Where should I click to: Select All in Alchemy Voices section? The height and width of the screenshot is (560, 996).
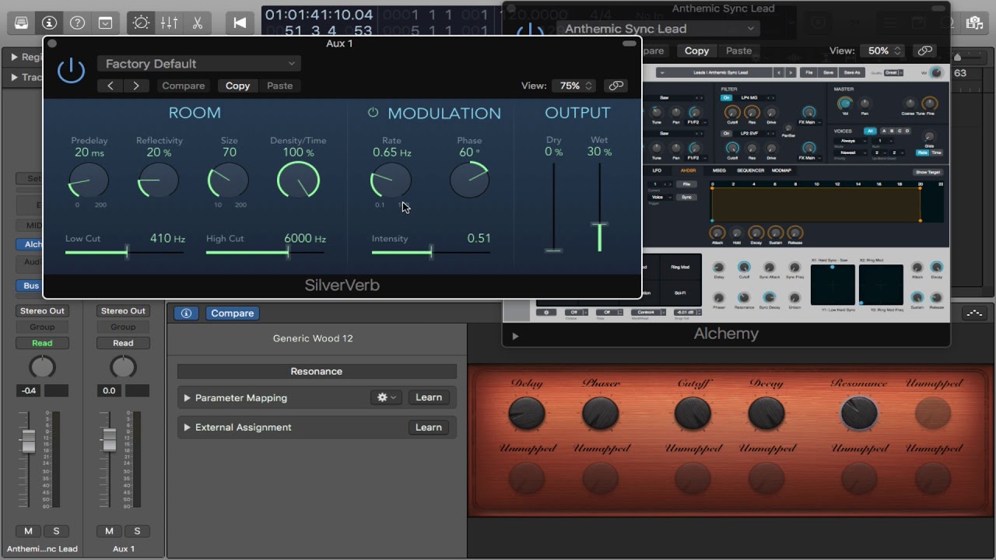(870, 131)
